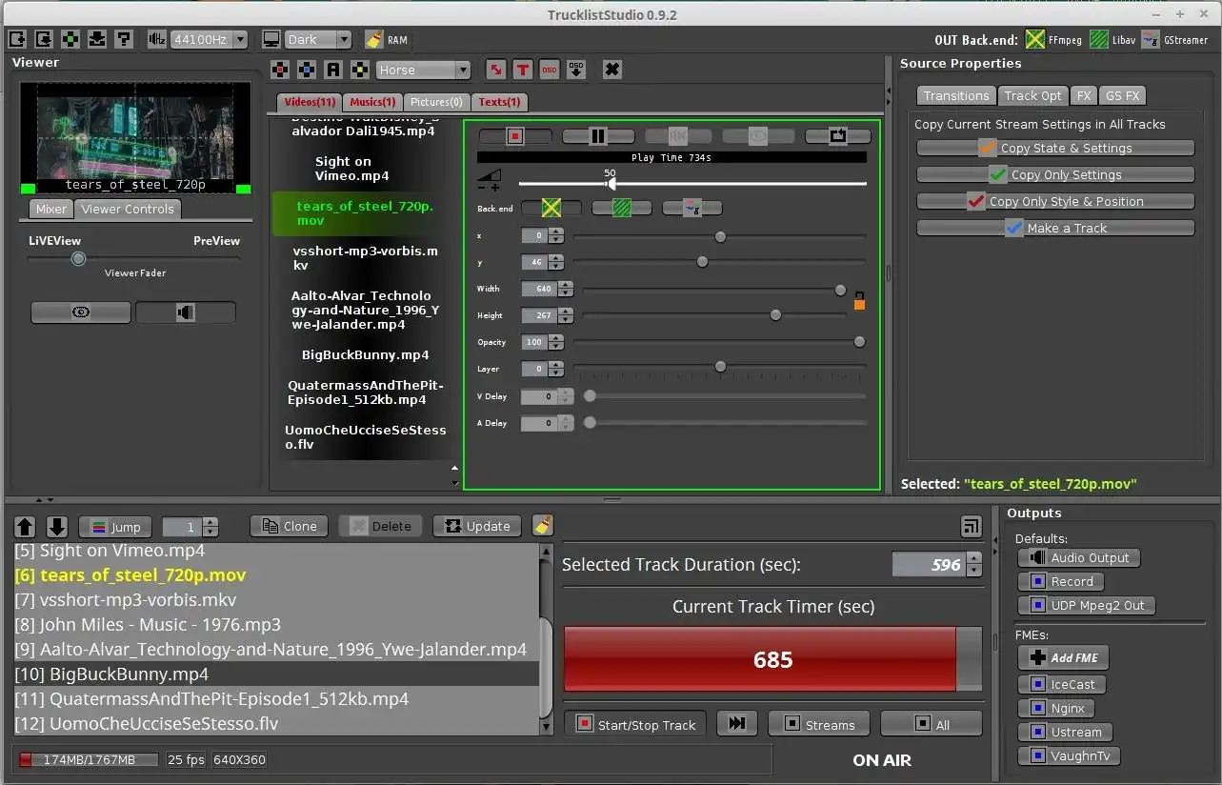The width and height of the screenshot is (1222, 785).
Task: Open the Mixer tab in Viewer
Action: 51,209
